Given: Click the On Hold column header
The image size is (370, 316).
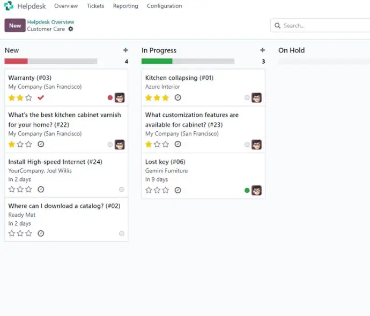Looking at the screenshot, I should coord(291,50).
